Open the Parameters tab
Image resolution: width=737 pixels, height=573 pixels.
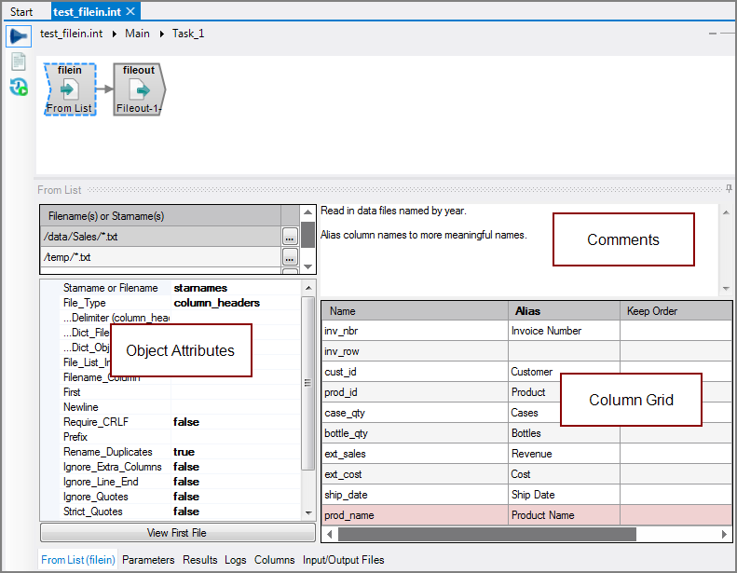point(148,560)
